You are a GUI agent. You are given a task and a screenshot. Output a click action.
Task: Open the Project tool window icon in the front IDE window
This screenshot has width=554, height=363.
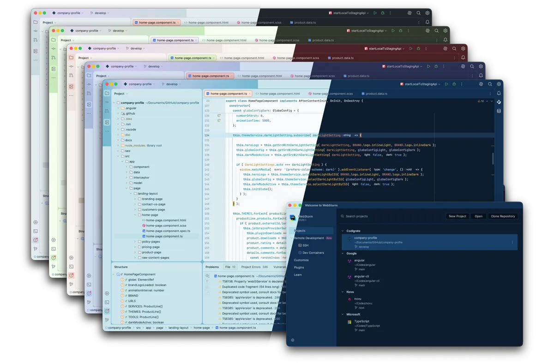(107, 94)
